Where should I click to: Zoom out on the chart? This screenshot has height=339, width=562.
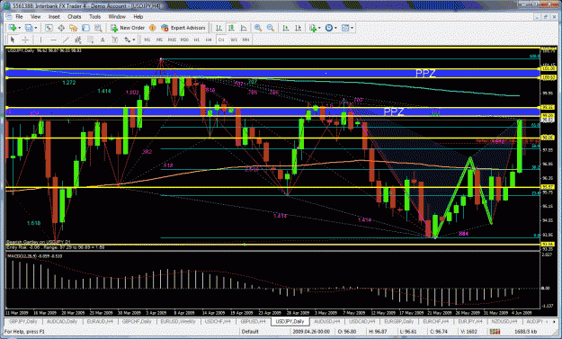271,28
